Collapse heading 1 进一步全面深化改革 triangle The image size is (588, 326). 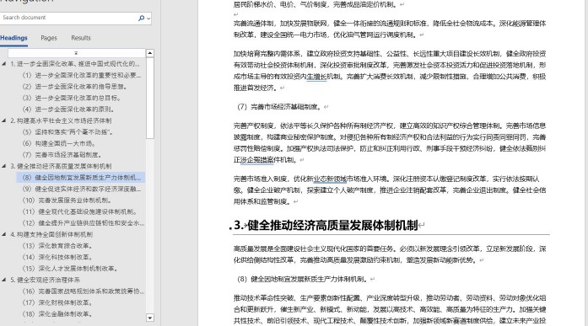tap(3, 64)
